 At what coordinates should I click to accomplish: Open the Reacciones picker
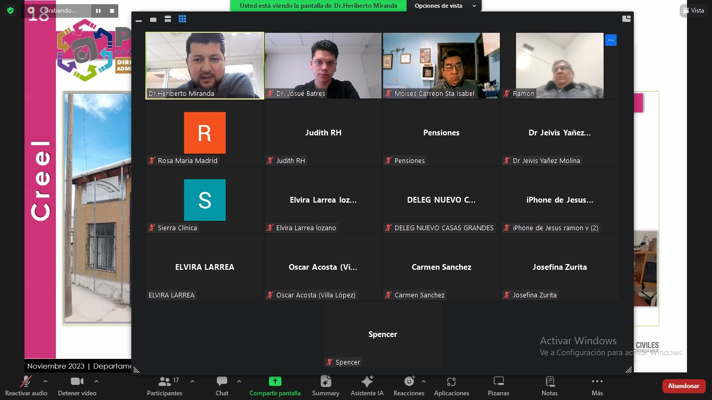coord(409,385)
